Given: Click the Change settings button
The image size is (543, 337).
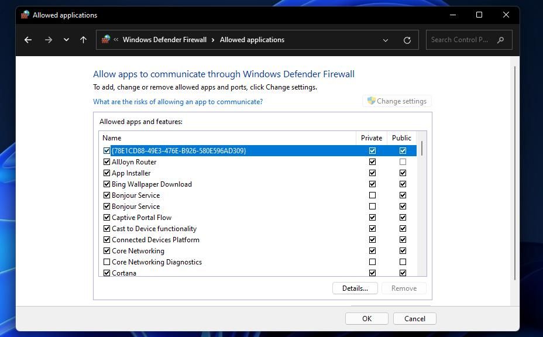Looking at the screenshot, I should [397, 101].
